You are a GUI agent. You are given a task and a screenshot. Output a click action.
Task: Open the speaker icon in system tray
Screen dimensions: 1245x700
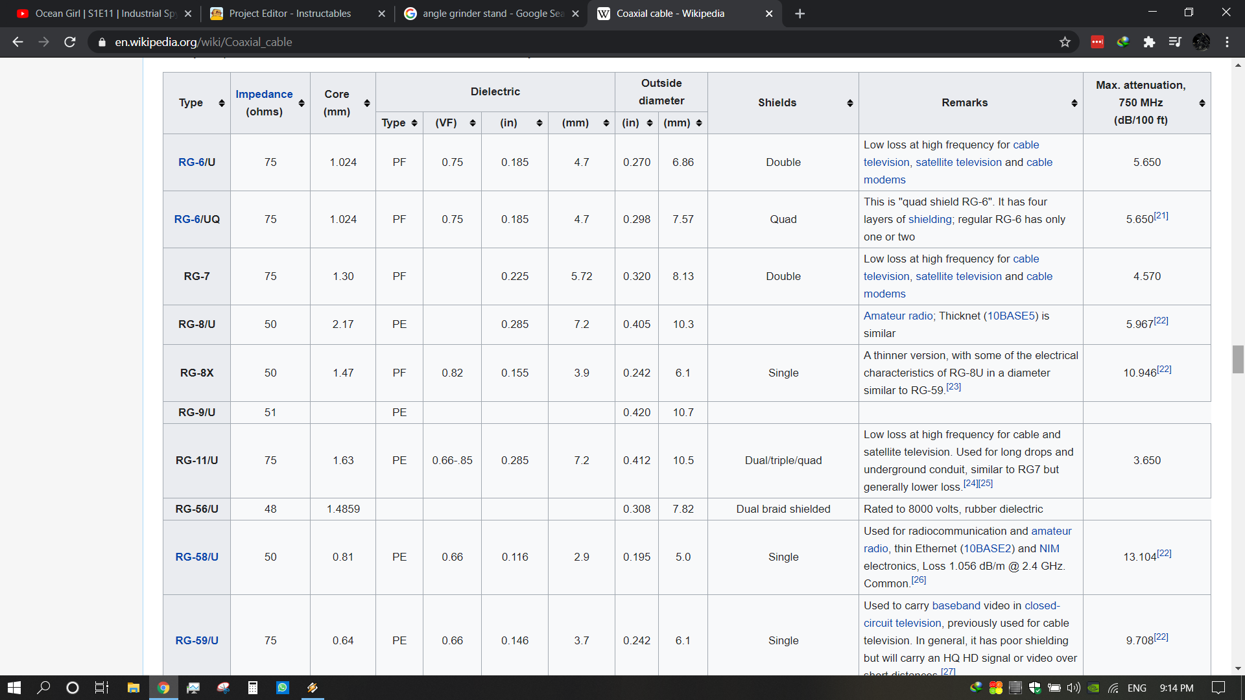pos(1073,688)
